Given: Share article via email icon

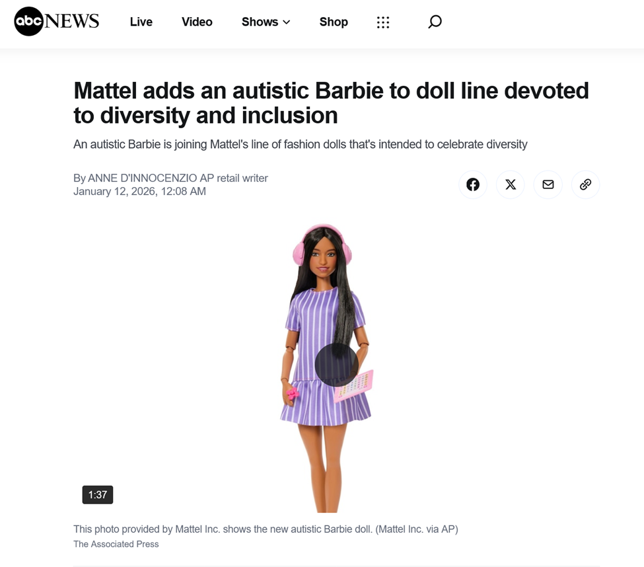Looking at the screenshot, I should 548,184.
